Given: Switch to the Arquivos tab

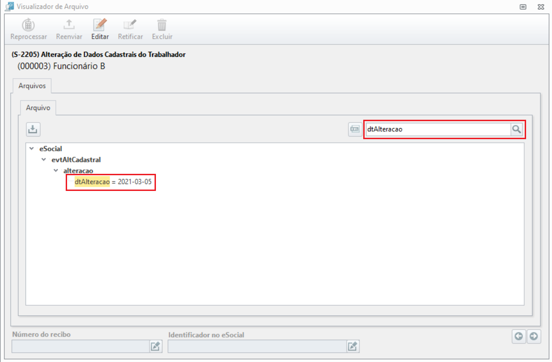Looking at the screenshot, I should (x=32, y=86).
